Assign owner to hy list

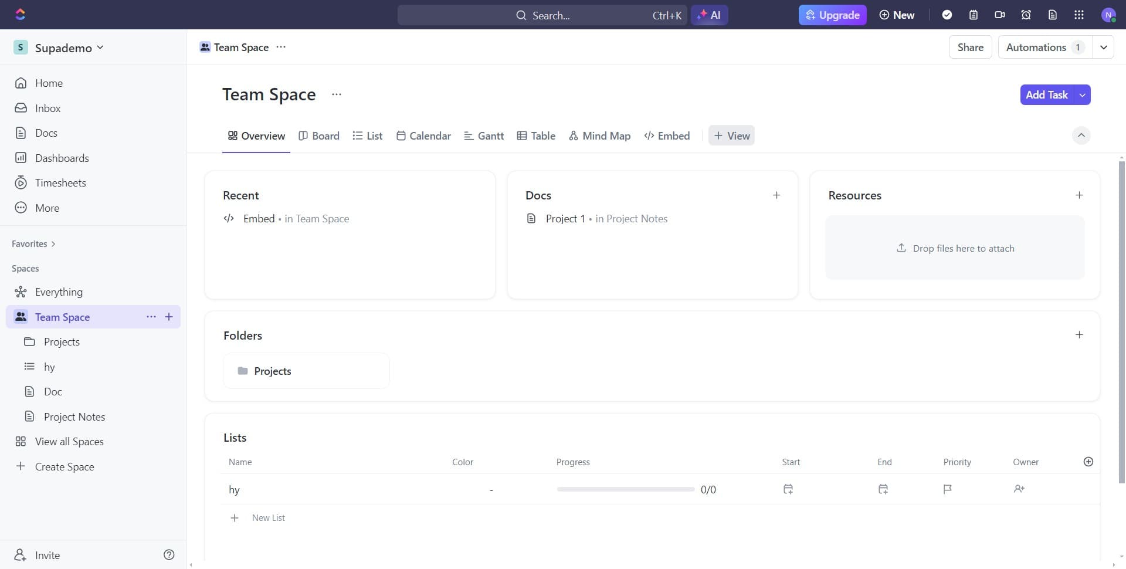[x=1019, y=489]
